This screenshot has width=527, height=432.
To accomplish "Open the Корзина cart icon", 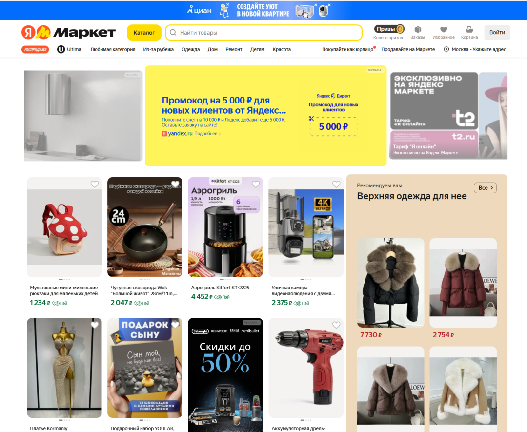I will (469, 30).
